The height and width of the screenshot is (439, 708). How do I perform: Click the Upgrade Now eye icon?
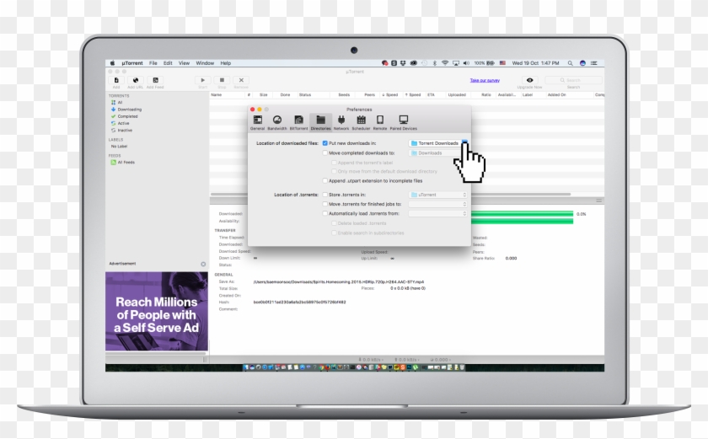click(529, 80)
